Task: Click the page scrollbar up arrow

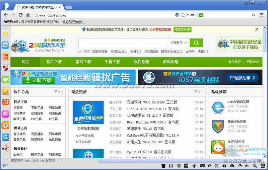Action: [265, 28]
